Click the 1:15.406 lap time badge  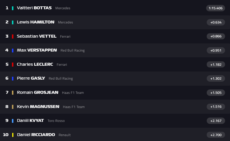pos(215,8)
